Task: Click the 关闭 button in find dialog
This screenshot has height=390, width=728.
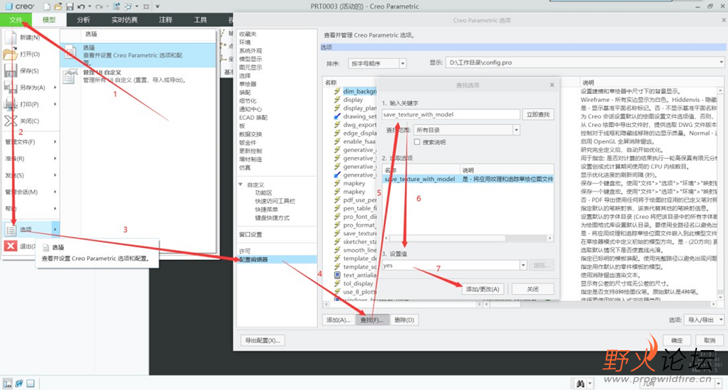Action: pos(533,289)
